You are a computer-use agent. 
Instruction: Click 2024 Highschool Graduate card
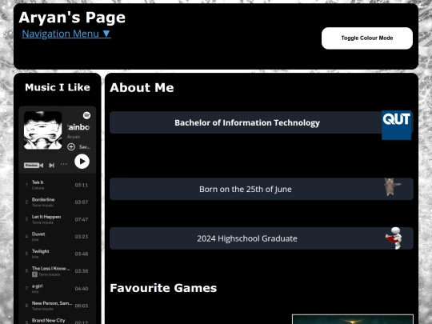pos(262,238)
